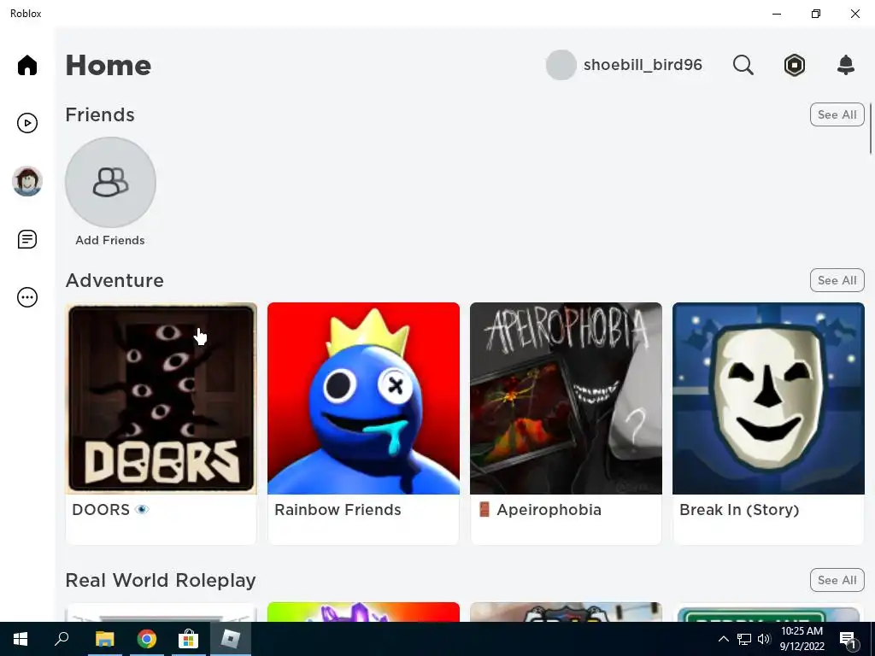This screenshot has height=656, width=875.
Task: Open the Apeirophobia game thumbnail
Action: [566, 398]
